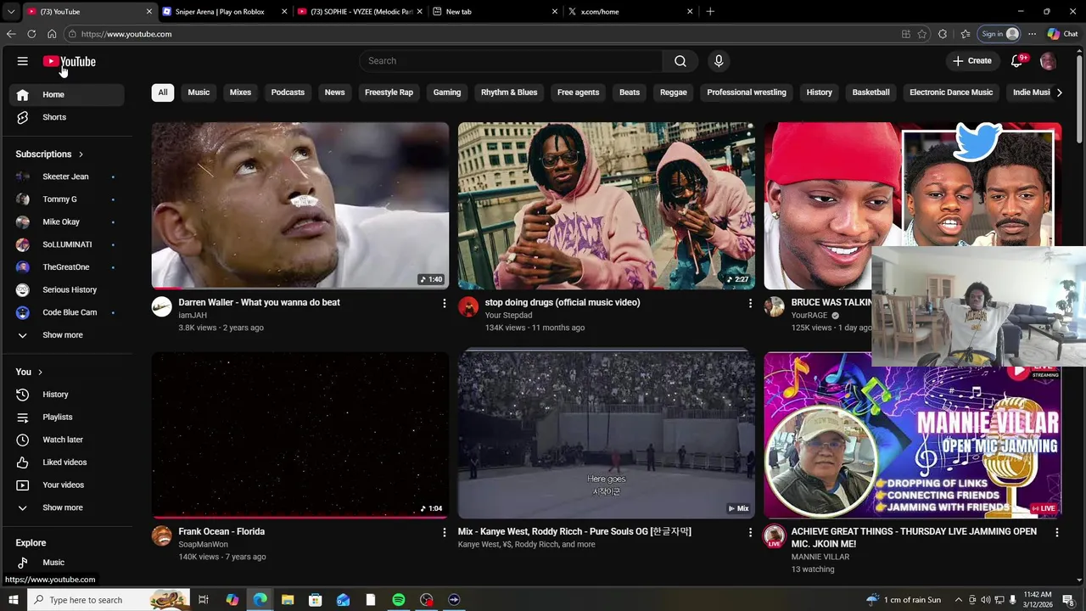Open the Code Blue Cam subscription
The height and width of the screenshot is (611, 1086).
tap(66, 312)
